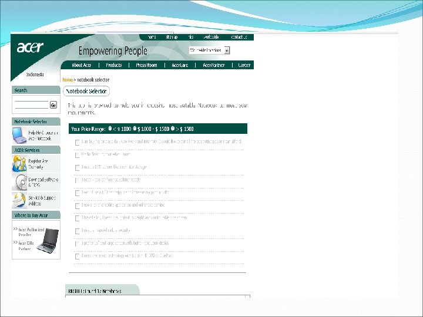This screenshot has height=317, width=423.
Task: Open the Products menu
Action: click(114, 65)
